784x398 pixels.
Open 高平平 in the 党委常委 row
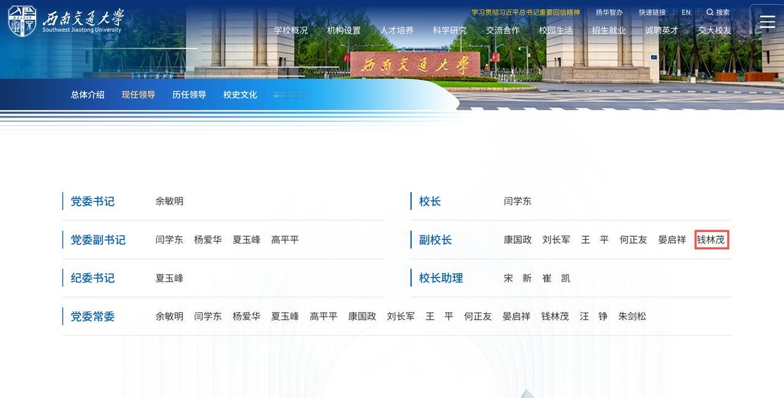(x=323, y=317)
